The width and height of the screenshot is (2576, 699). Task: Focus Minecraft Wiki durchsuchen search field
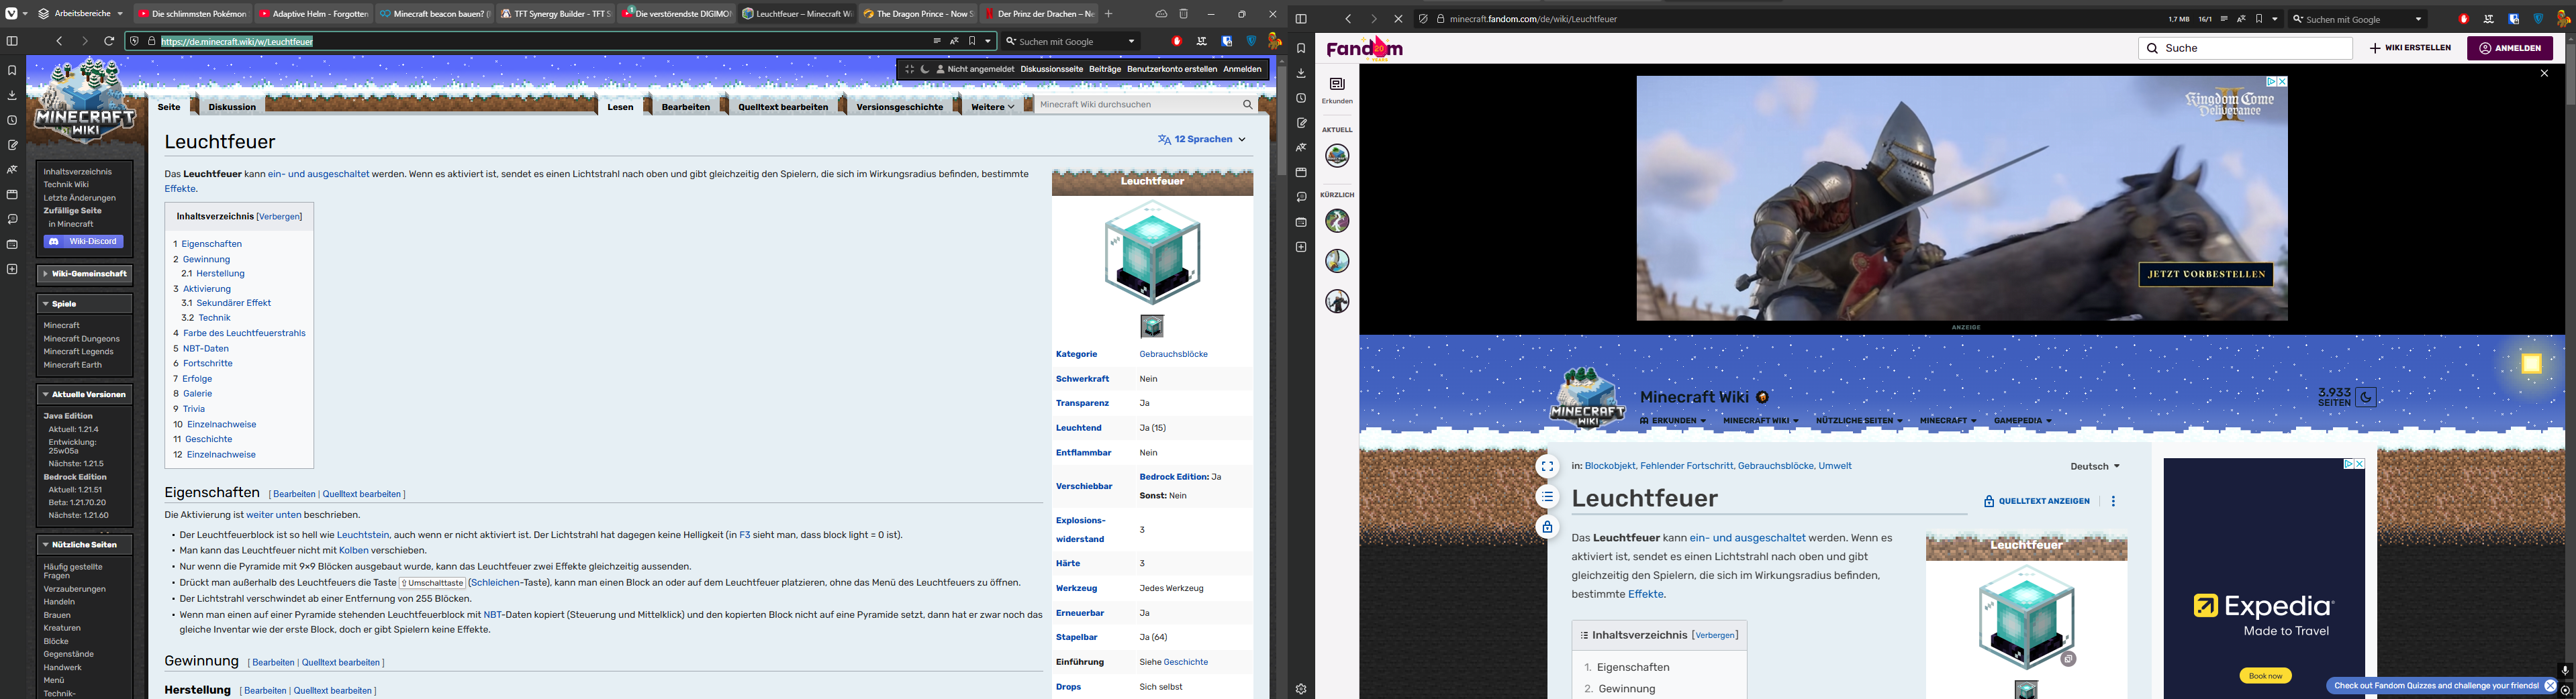[x=1137, y=104]
